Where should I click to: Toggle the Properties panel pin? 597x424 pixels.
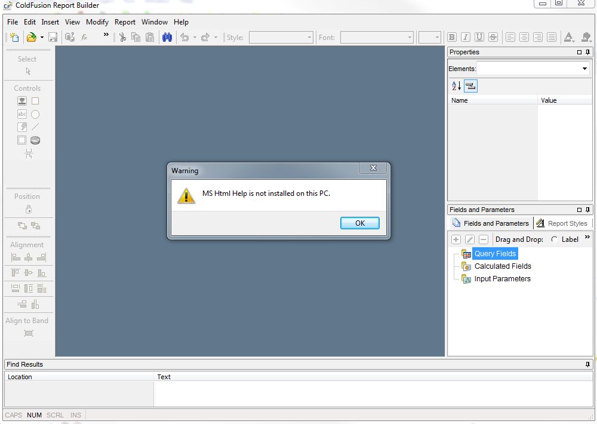[588, 52]
